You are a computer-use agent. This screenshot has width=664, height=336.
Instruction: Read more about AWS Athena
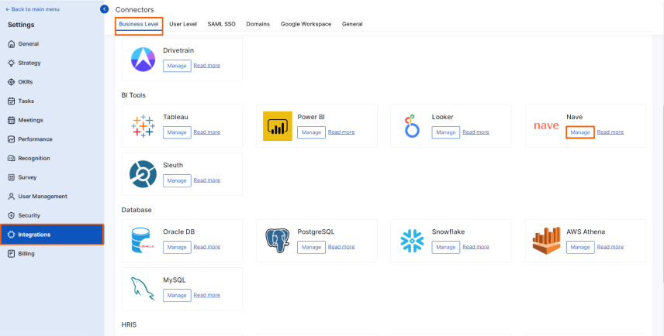tap(610, 246)
